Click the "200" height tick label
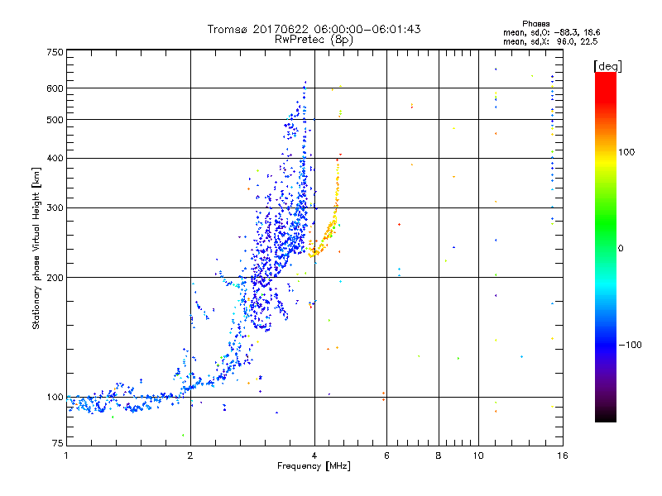The height and width of the screenshot is (496, 662). click(55, 278)
